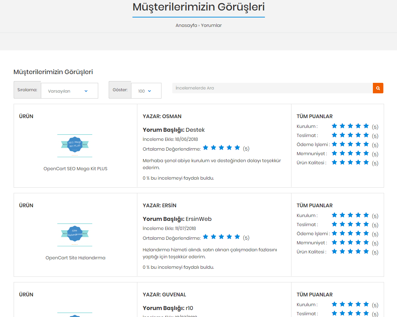The width and height of the screenshot is (397, 317).
Task: Open Yorumlar breadcrumb link
Action: [211, 25]
